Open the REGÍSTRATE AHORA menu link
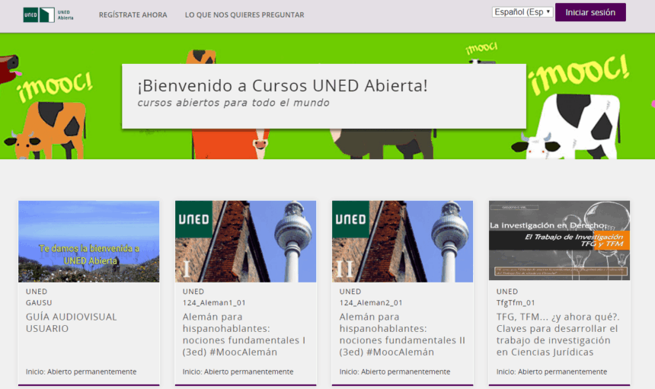Image resolution: width=655 pixels, height=389 pixels. point(133,15)
